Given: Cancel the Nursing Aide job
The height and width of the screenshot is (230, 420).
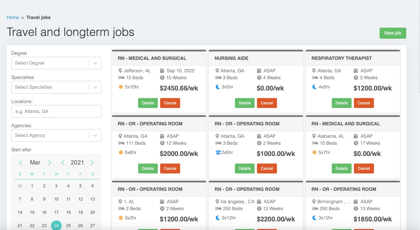Looking at the screenshot, I should pos(267,103).
